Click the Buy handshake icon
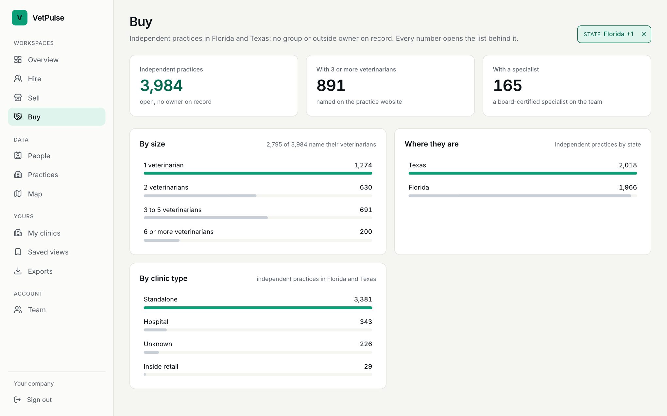This screenshot has width=667, height=416. click(18, 117)
